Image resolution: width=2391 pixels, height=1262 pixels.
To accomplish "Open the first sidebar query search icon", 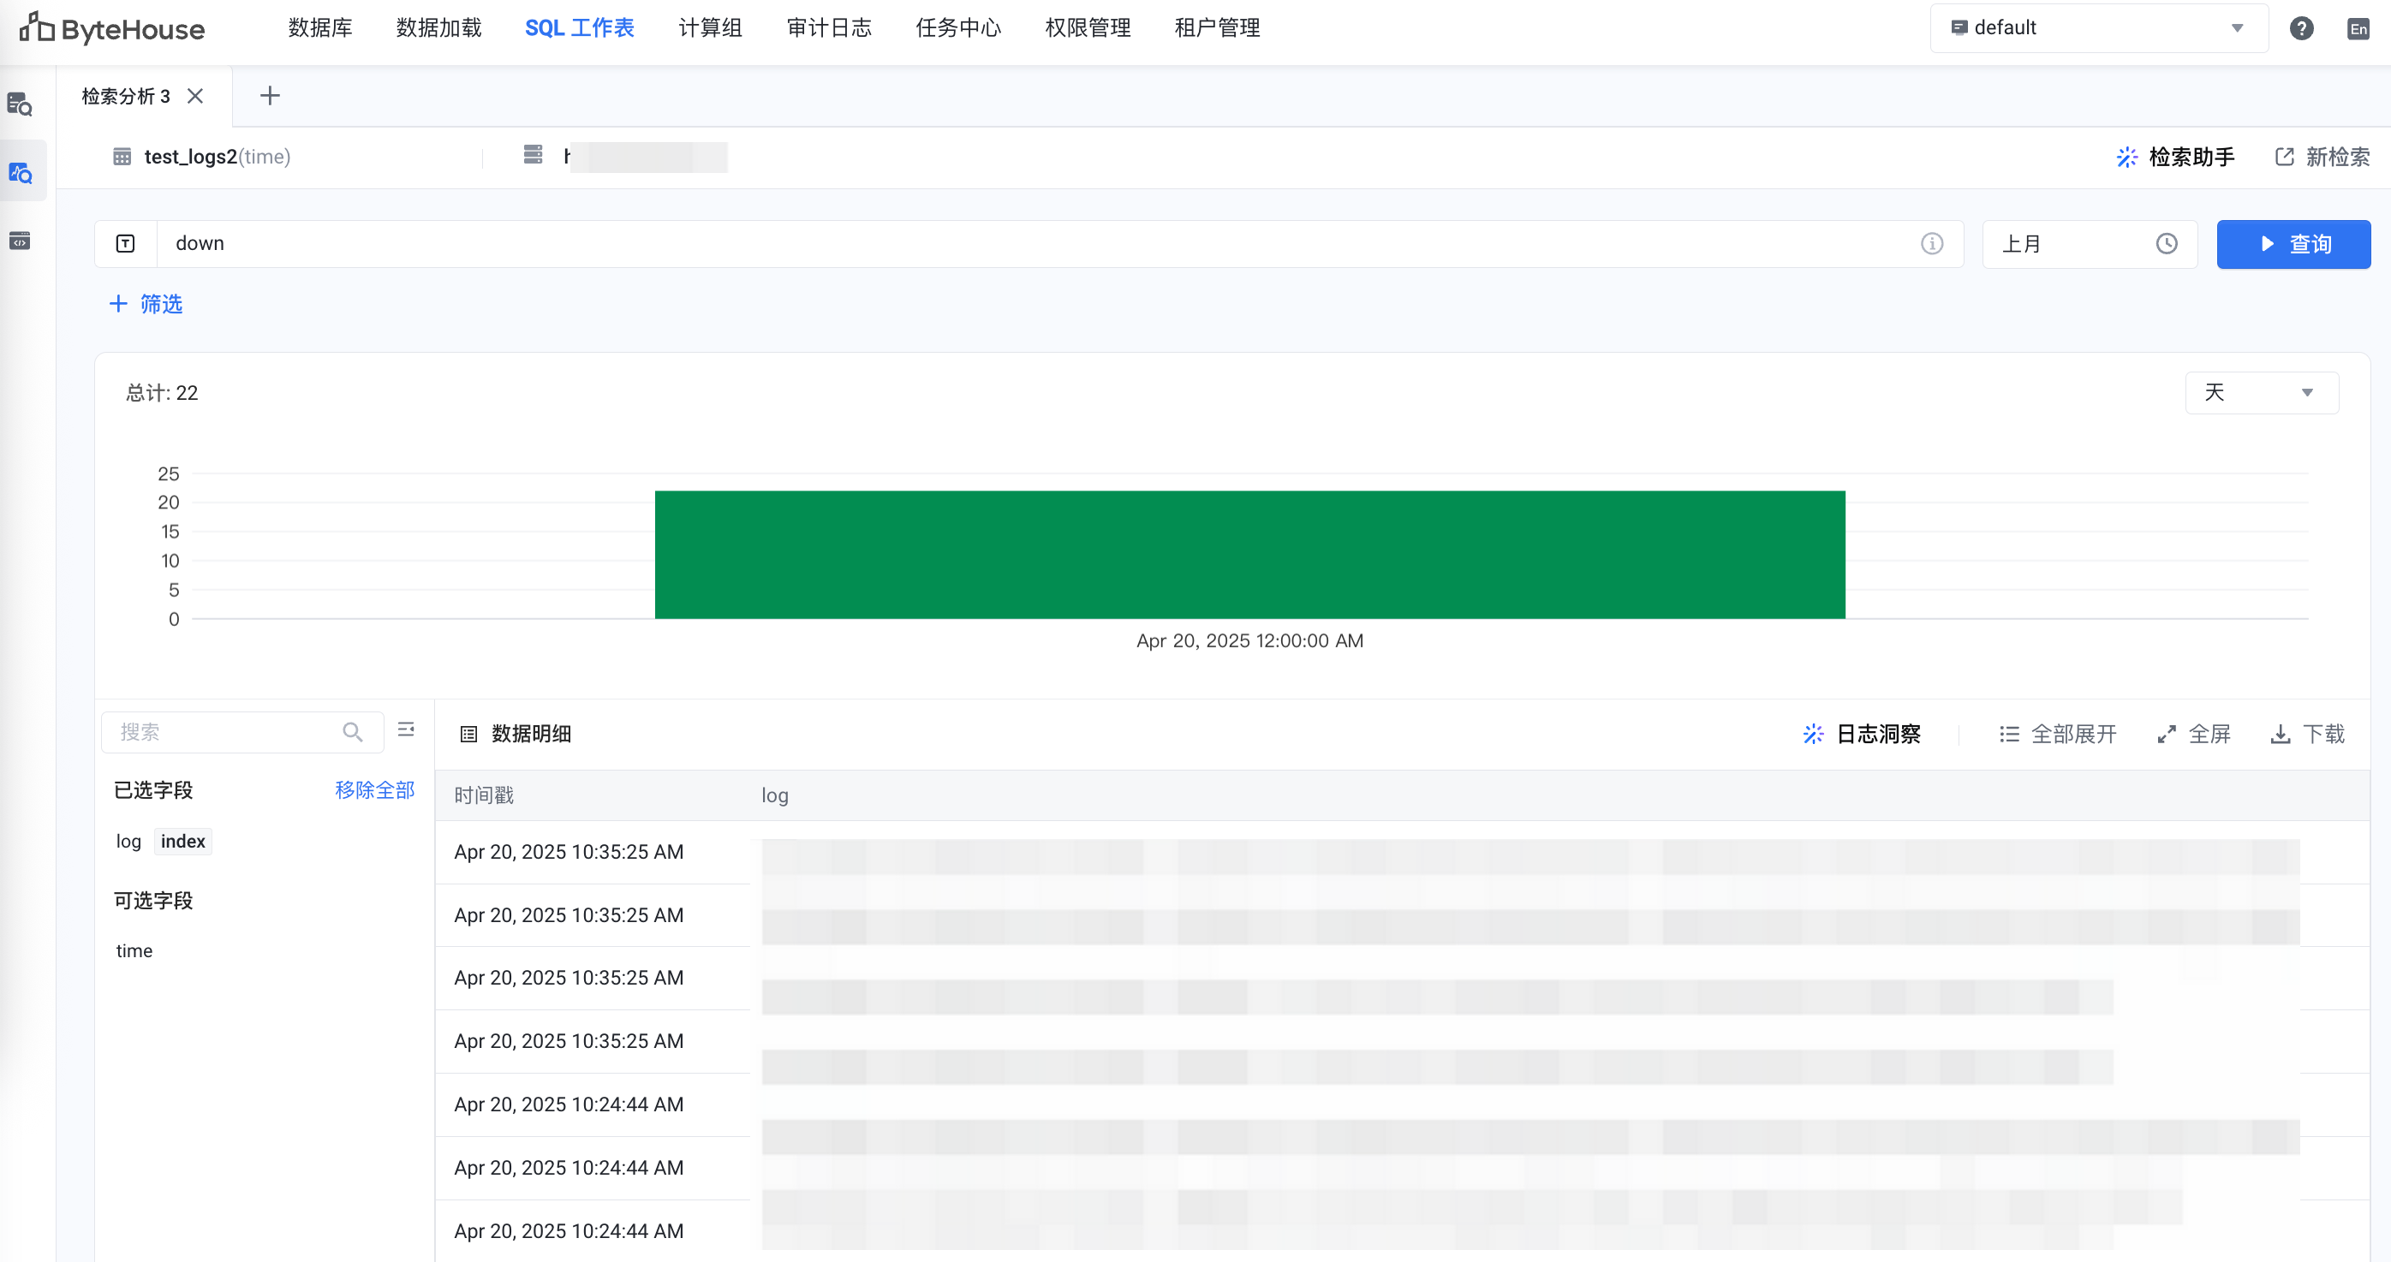I will (x=21, y=104).
